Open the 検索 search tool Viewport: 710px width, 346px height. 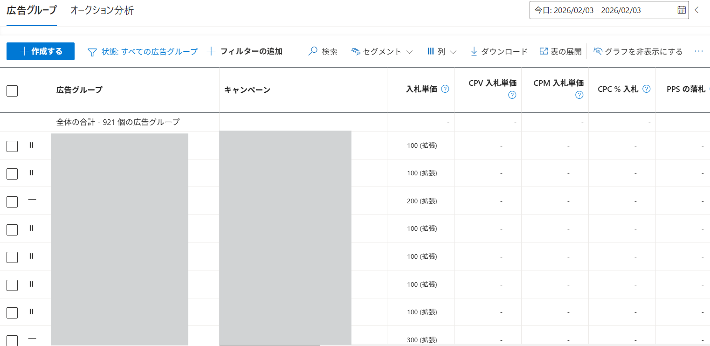click(323, 51)
